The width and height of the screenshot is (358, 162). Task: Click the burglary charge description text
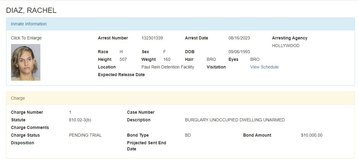235,120
